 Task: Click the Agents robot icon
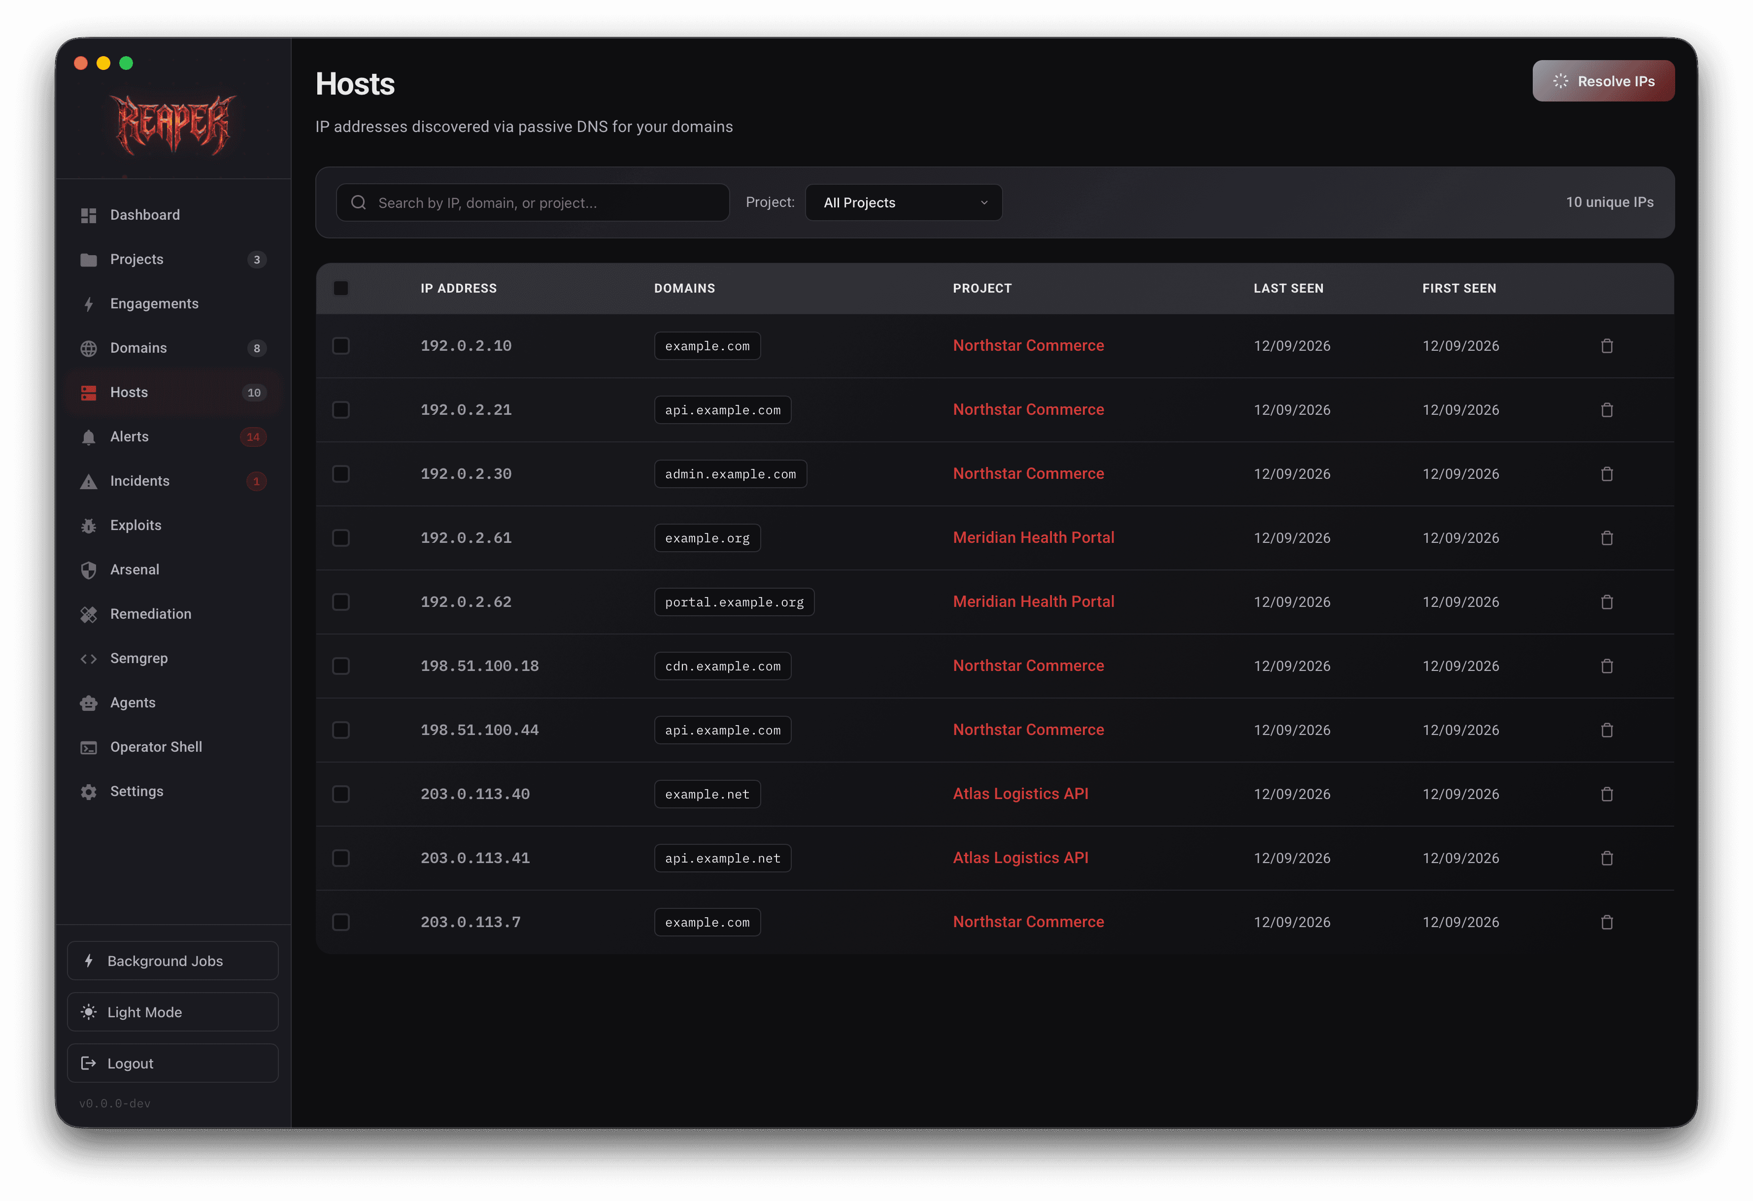point(88,703)
